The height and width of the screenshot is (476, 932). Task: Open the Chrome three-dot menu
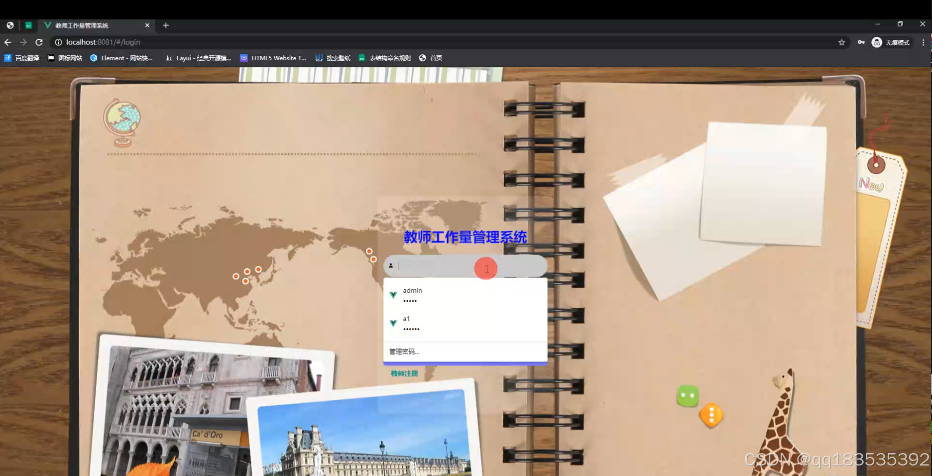(x=923, y=42)
